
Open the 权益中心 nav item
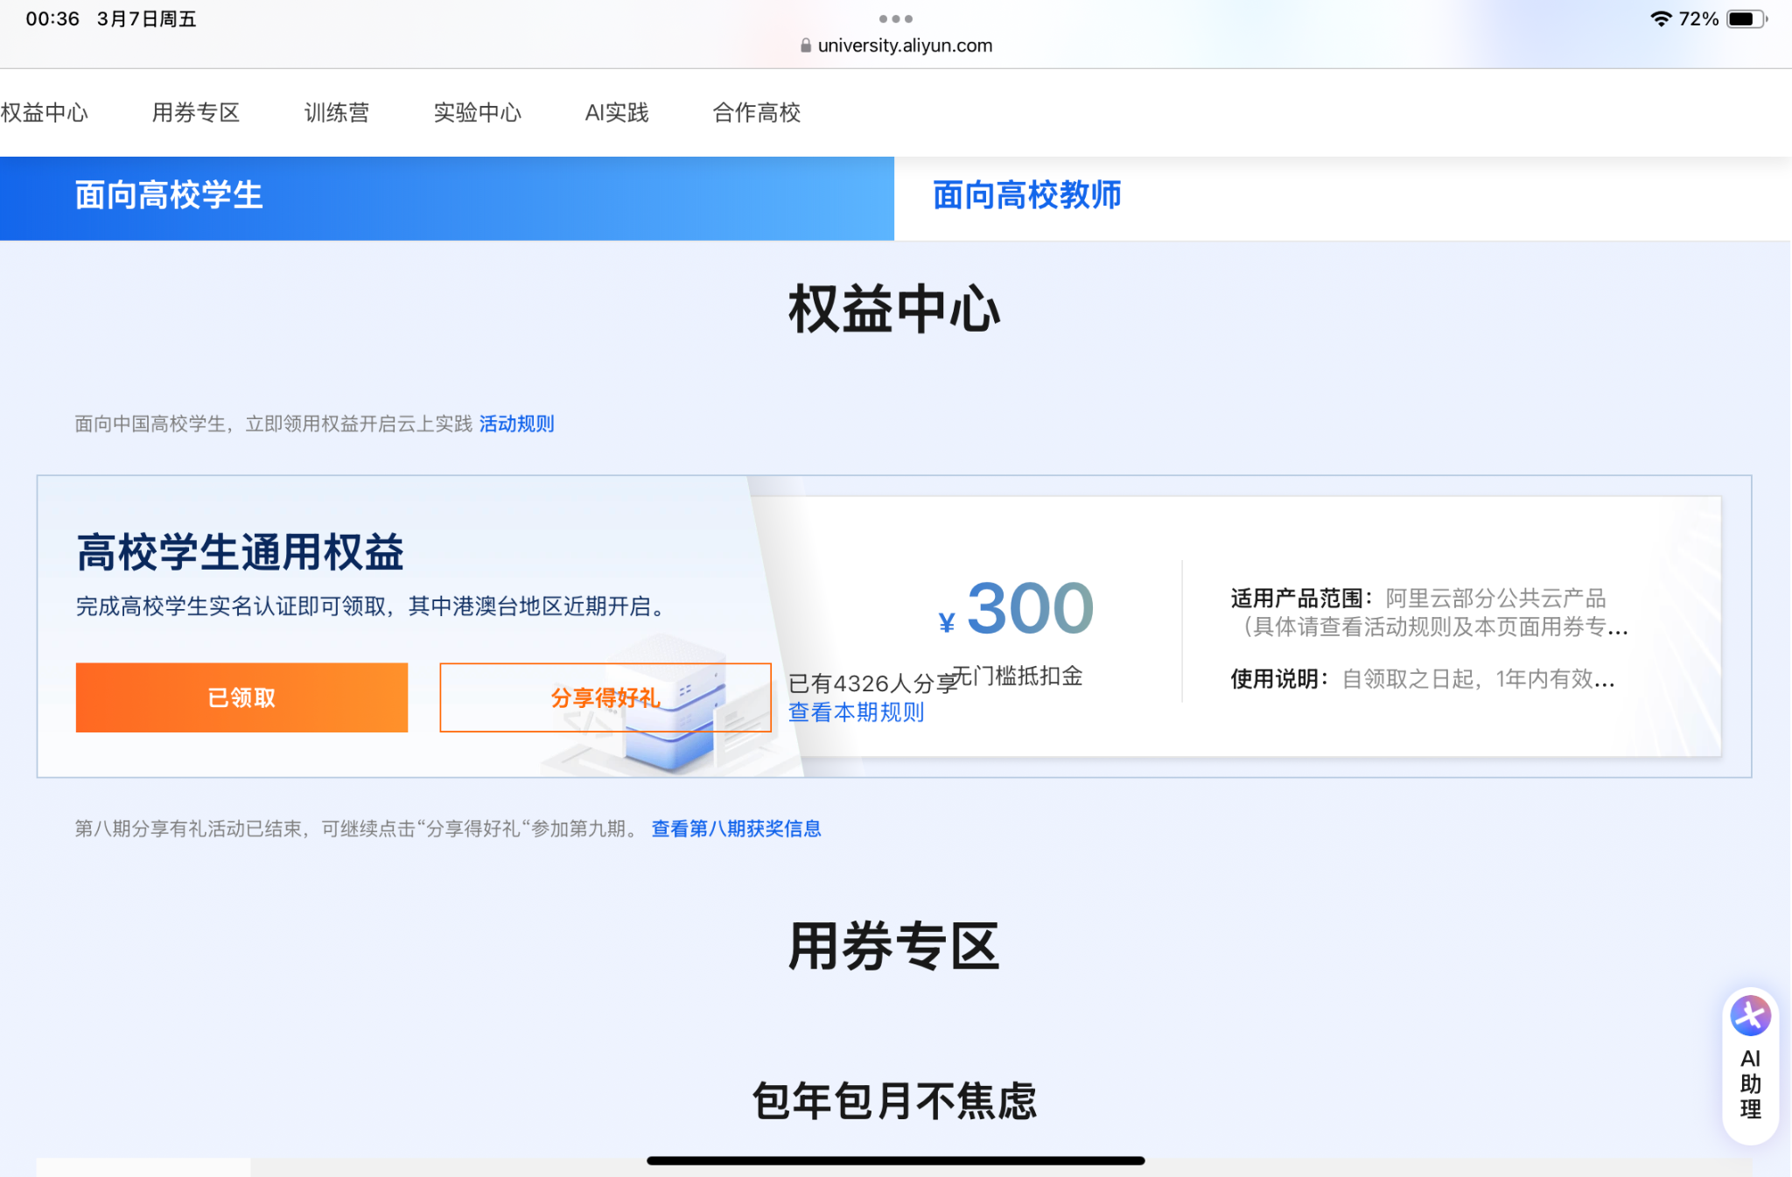[44, 113]
